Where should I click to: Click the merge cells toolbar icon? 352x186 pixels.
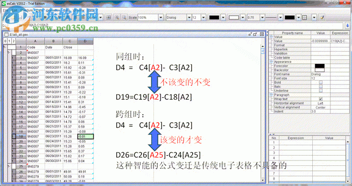[x=109, y=17]
